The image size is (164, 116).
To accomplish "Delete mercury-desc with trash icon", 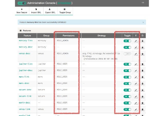I will [x=142, y=47].
